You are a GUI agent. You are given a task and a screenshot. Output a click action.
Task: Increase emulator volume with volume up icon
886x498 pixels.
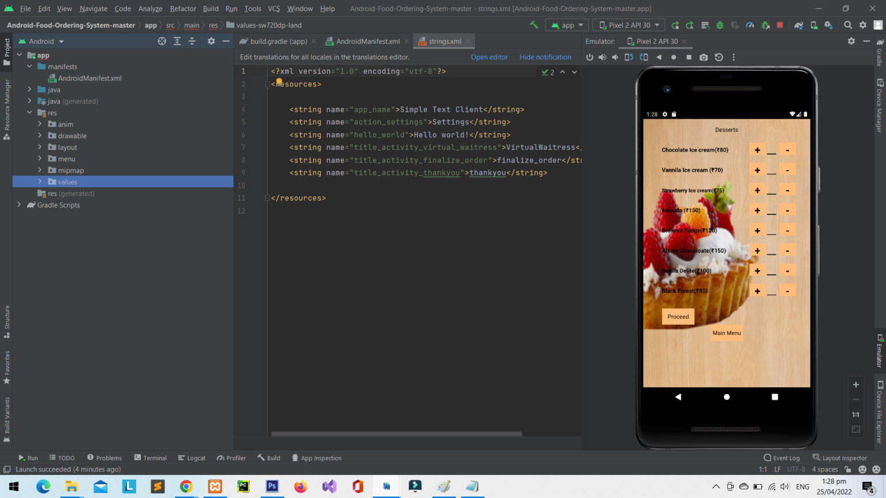[602, 57]
